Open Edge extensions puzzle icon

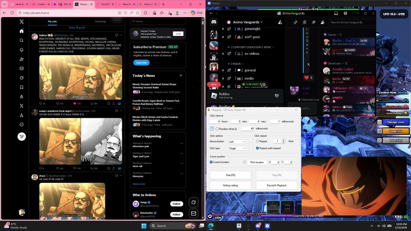[x=146, y=13]
